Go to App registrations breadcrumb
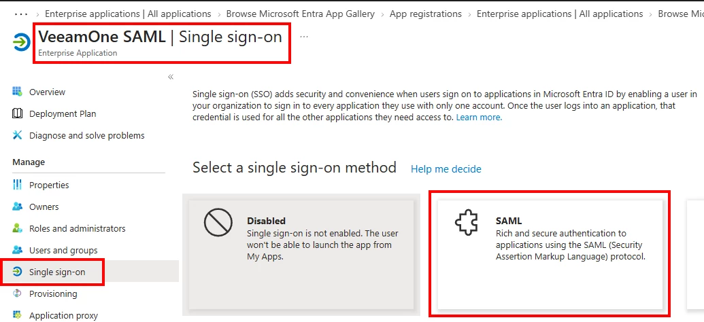704x322 pixels. [426, 14]
